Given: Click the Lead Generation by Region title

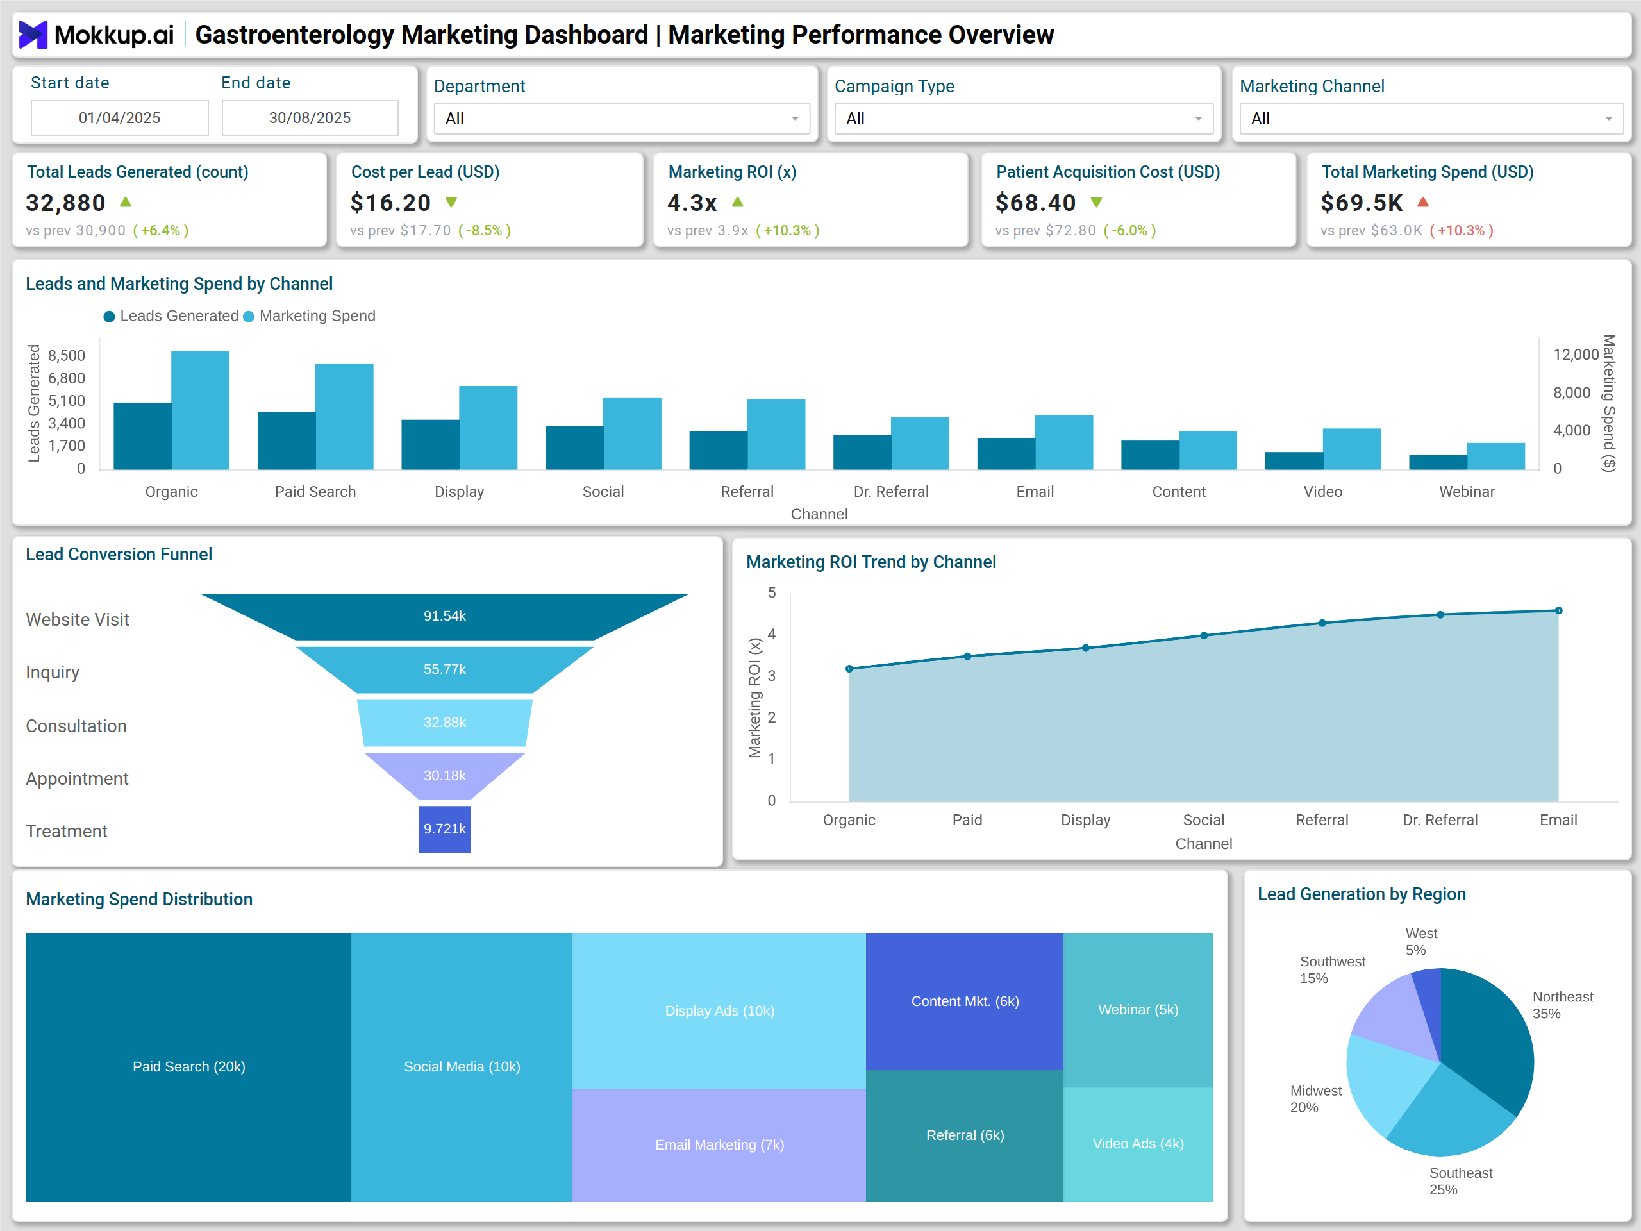Looking at the screenshot, I should (1362, 894).
